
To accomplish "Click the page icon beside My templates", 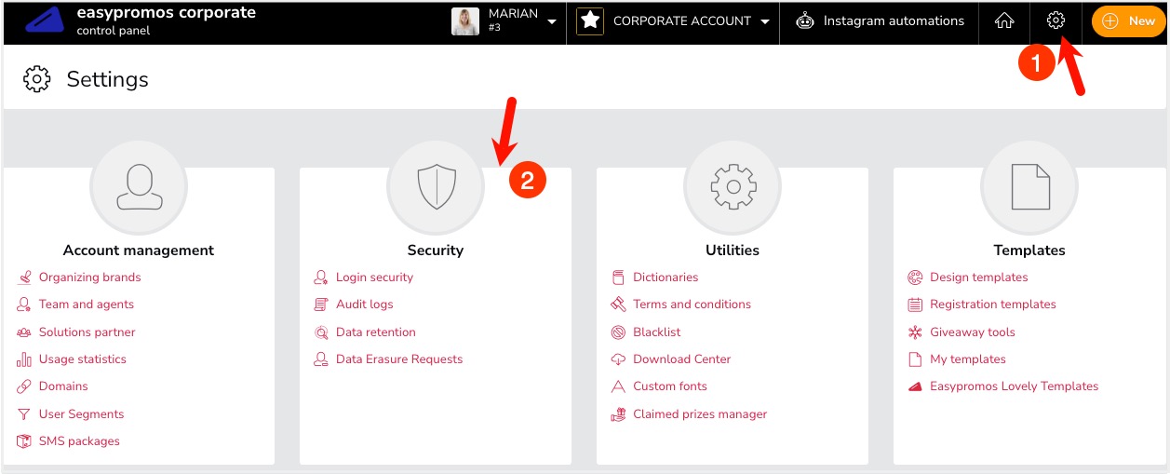I will [915, 359].
